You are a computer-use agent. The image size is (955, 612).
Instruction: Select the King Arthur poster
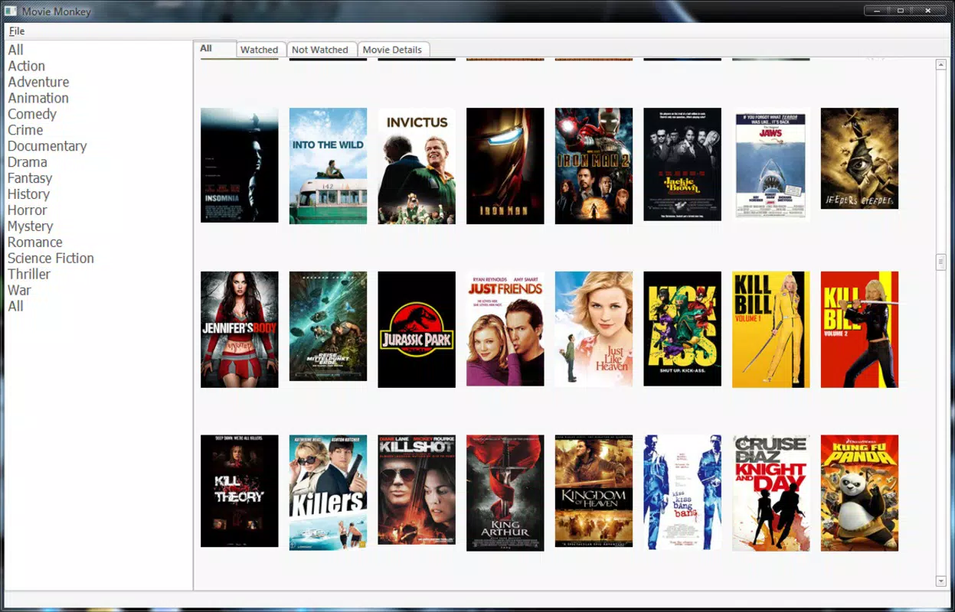505,493
